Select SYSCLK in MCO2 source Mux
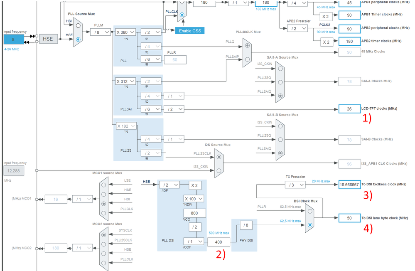415x271 pixels. [x=104, y=235]
